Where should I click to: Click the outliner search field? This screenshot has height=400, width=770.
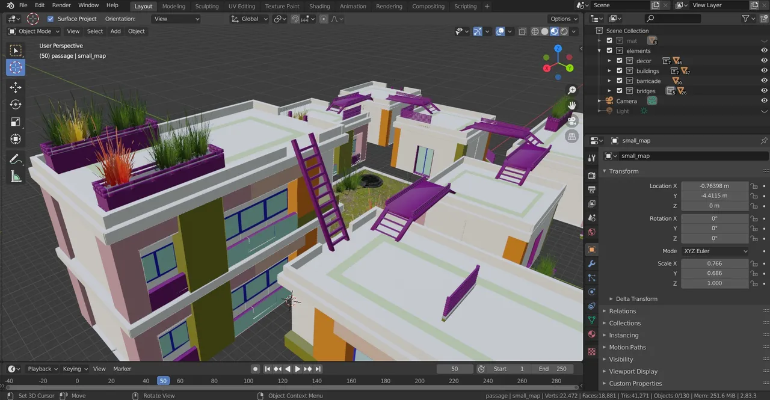(x=673, y=19)
